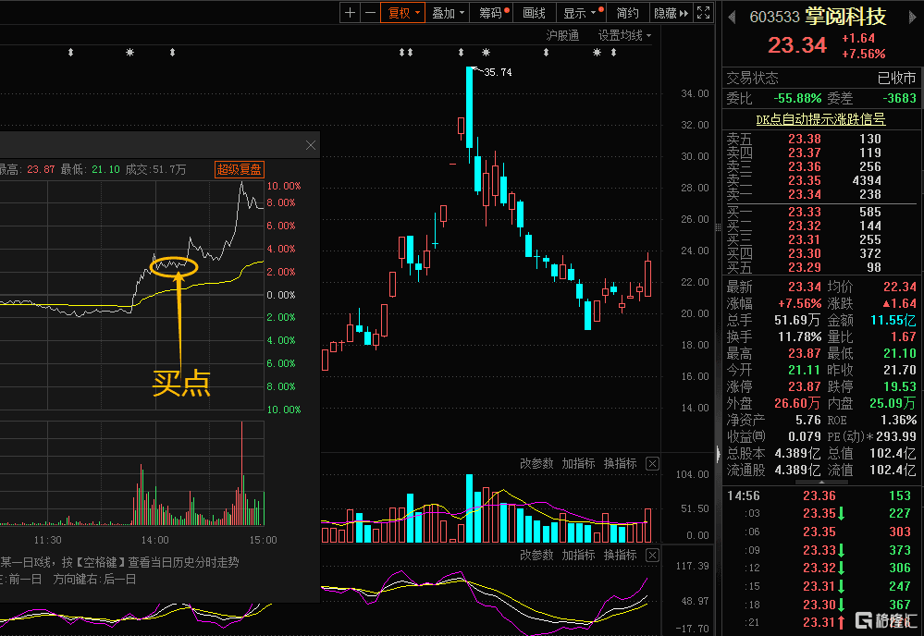924x636 pixels.
Task: Click 改参数 in volume indicator panel
Action: pyautogui.click(x=536, y=463)
